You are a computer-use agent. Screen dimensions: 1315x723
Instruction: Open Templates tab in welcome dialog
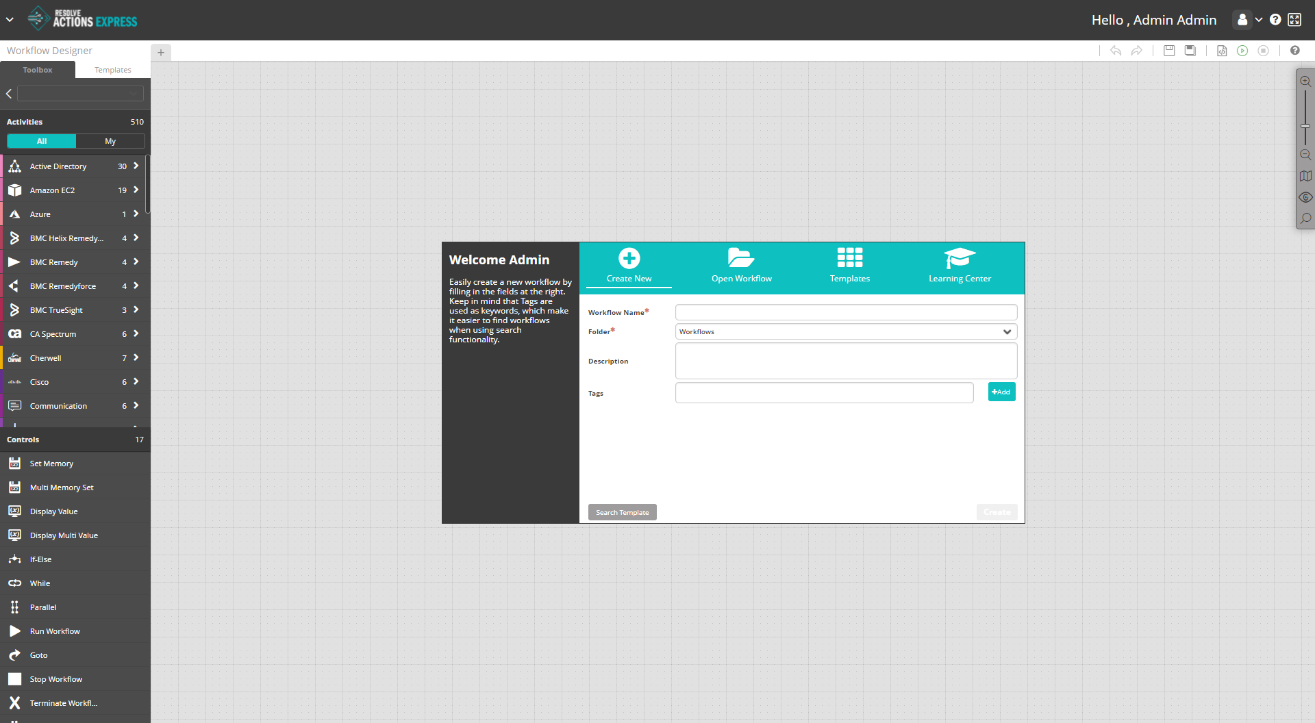[x=849, y=265]
